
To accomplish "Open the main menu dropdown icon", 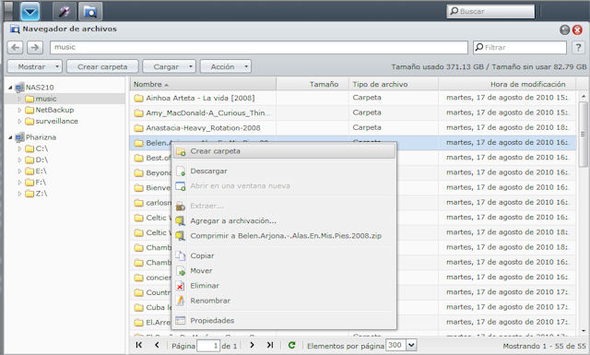I will click(x=29, y=11).
